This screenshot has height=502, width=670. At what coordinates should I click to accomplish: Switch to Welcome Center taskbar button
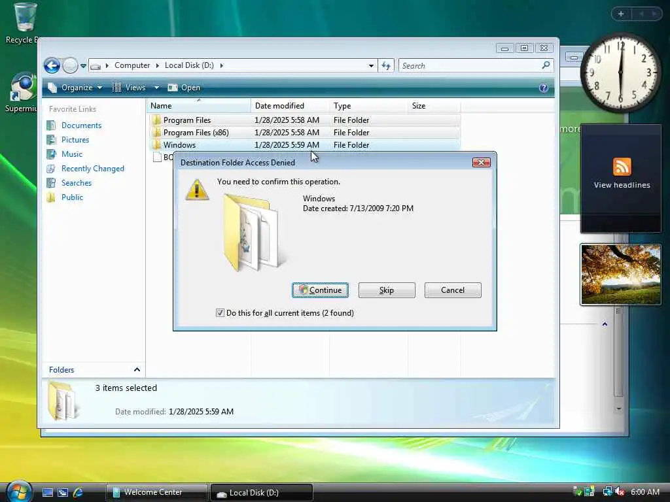(x=157, y=492)
